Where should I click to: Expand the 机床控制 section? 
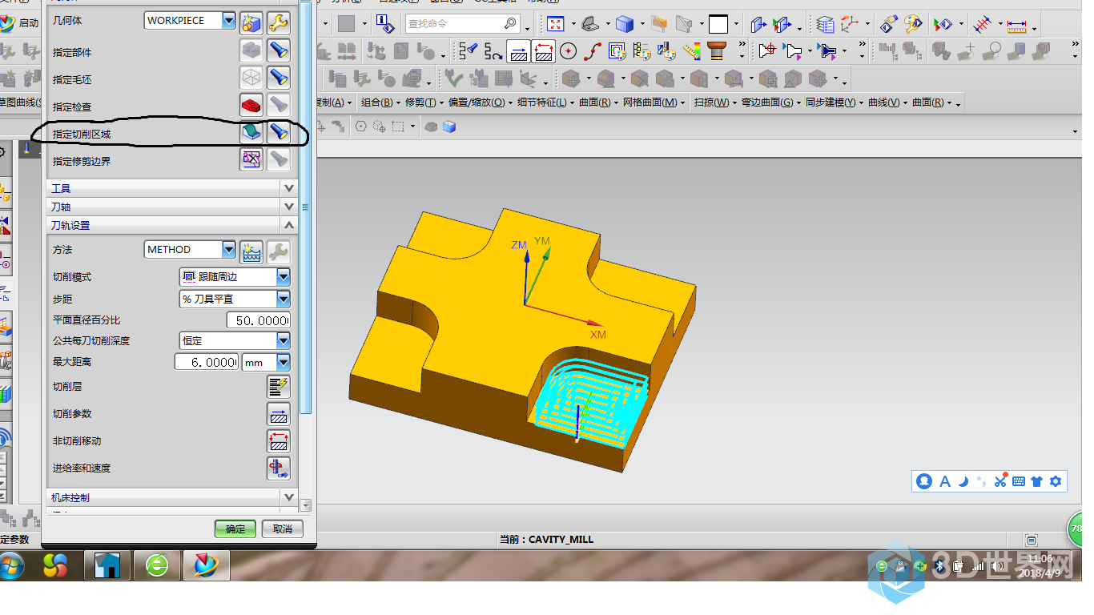tap(171, 497)
